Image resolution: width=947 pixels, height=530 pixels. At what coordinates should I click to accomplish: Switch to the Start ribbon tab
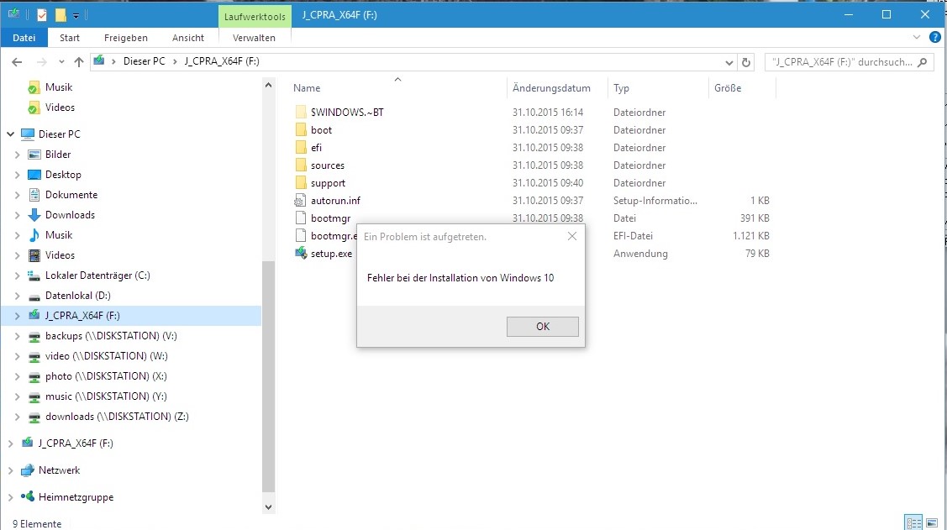tap(70, 38)
